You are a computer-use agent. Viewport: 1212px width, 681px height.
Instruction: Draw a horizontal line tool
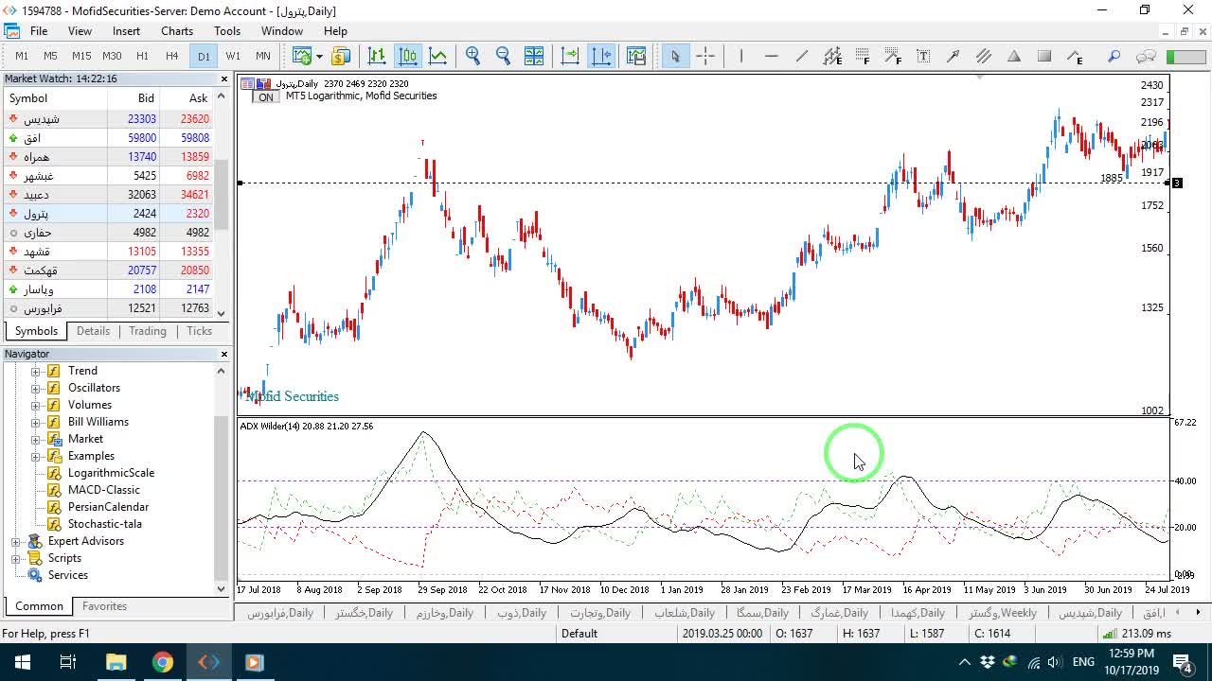tap(772, 56)
